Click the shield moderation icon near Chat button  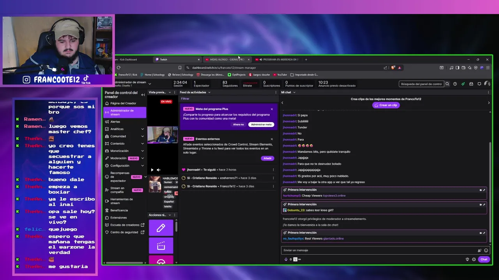(467, 259)
